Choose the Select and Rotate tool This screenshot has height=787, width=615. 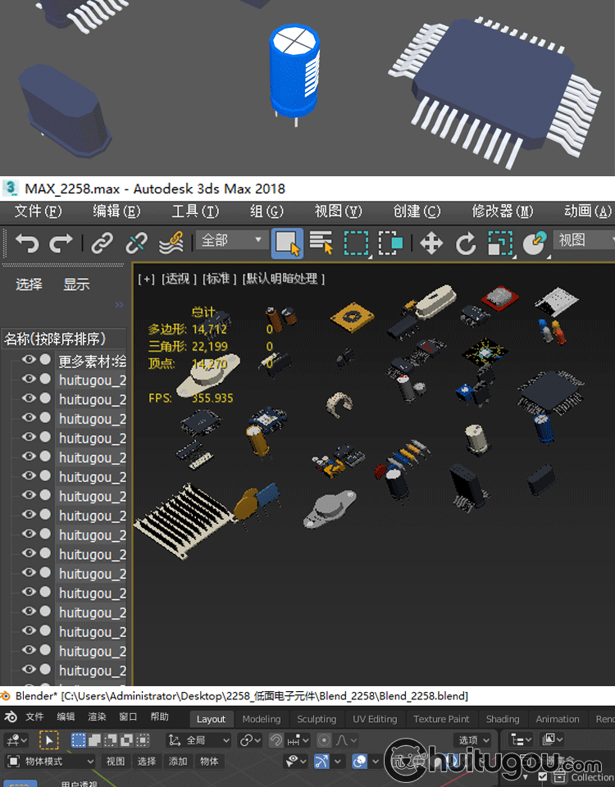click(466, 243)
